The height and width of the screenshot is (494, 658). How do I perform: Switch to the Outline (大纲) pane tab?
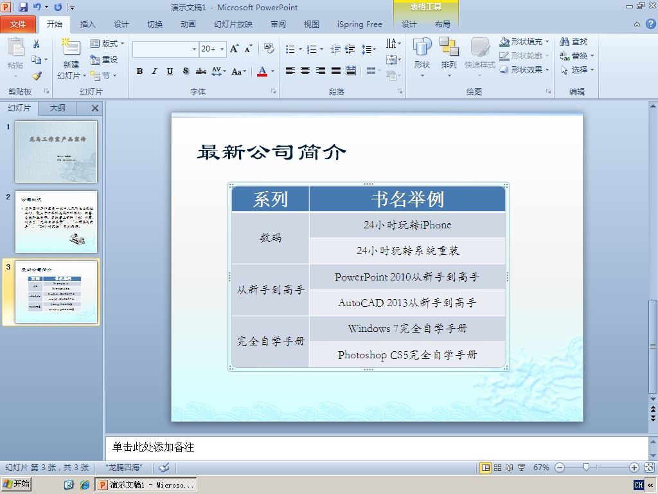(x=57, y=108)
